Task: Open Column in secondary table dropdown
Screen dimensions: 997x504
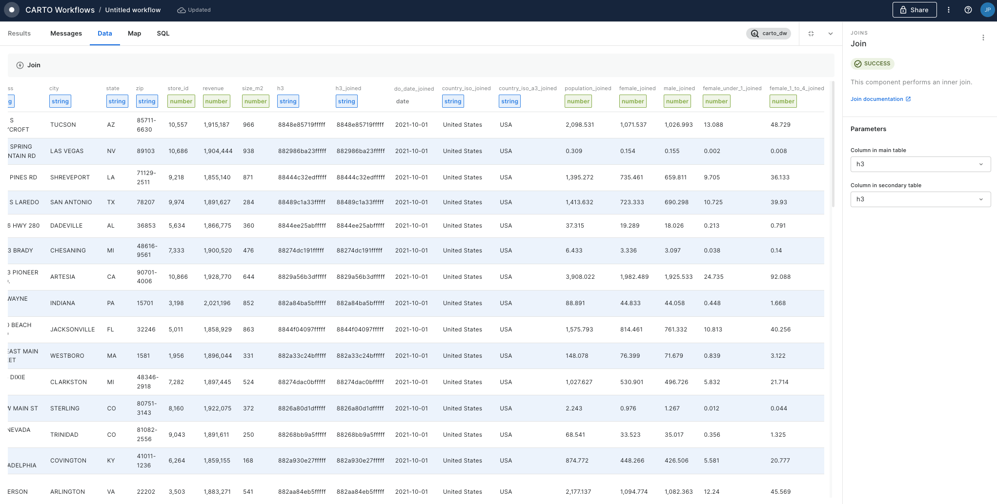Action: click(920, 199)
